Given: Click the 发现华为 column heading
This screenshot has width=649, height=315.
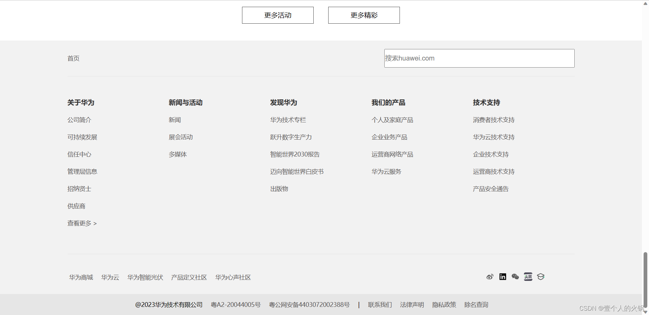Looking at the screenshot, I should tap(284, 102).
